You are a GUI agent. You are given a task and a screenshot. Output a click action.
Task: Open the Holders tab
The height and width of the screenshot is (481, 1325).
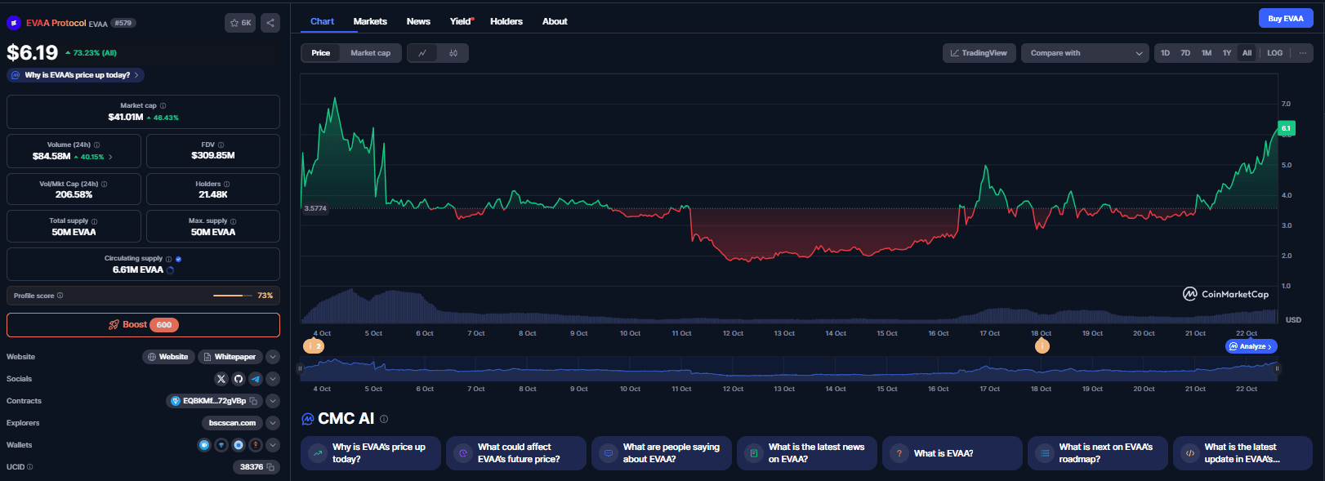click(x=506, y=21)
